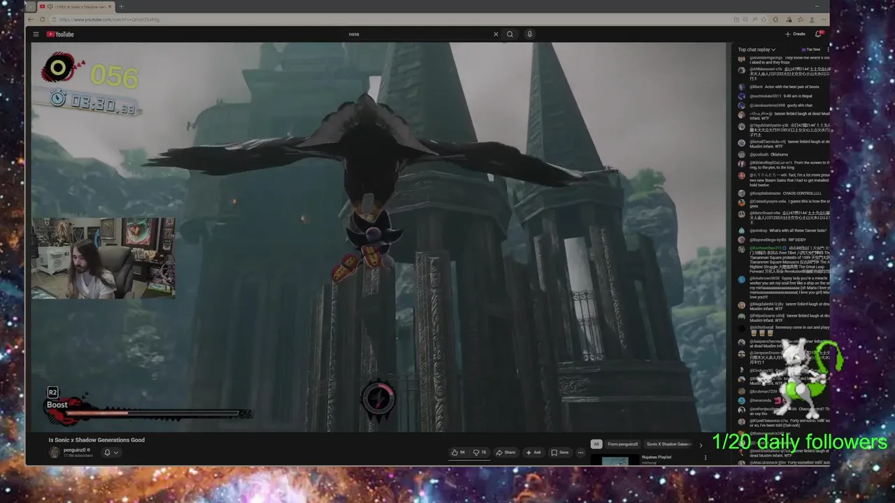895x503 pixels.
Task: Click the video player frame
Action: 378,237
